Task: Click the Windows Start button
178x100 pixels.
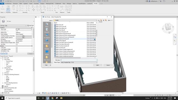Action: (2, 98)
